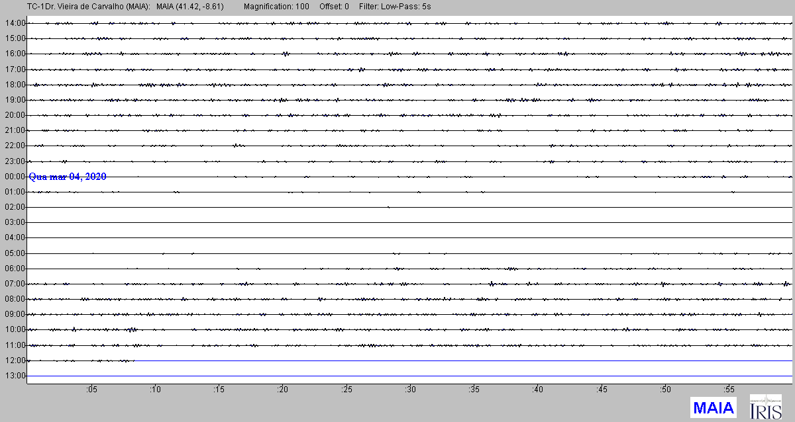
Task: Click the 'Offset: 0' header text
Action: 336,6
